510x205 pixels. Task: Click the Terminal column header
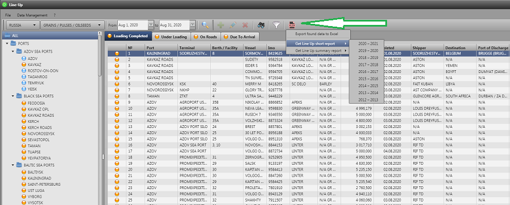(x=194, y=48)
